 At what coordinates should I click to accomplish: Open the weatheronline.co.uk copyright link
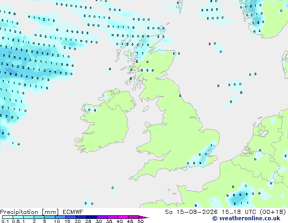point(246,218)
